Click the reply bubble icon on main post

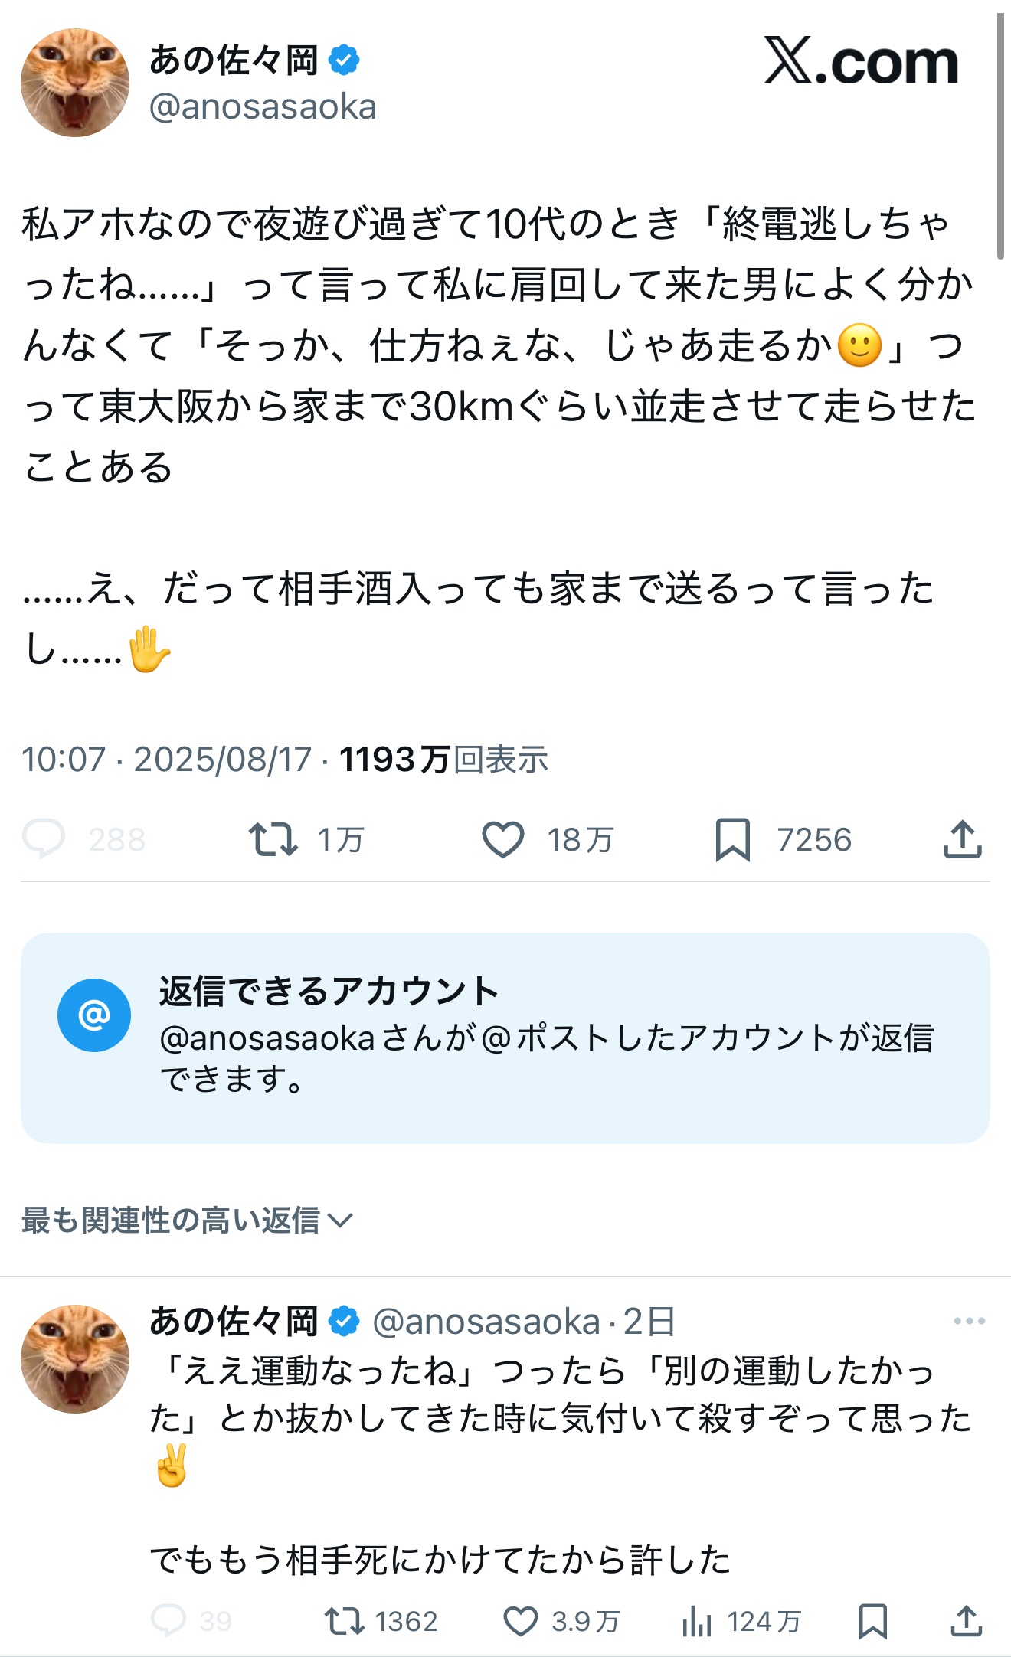tap(44, 838)
